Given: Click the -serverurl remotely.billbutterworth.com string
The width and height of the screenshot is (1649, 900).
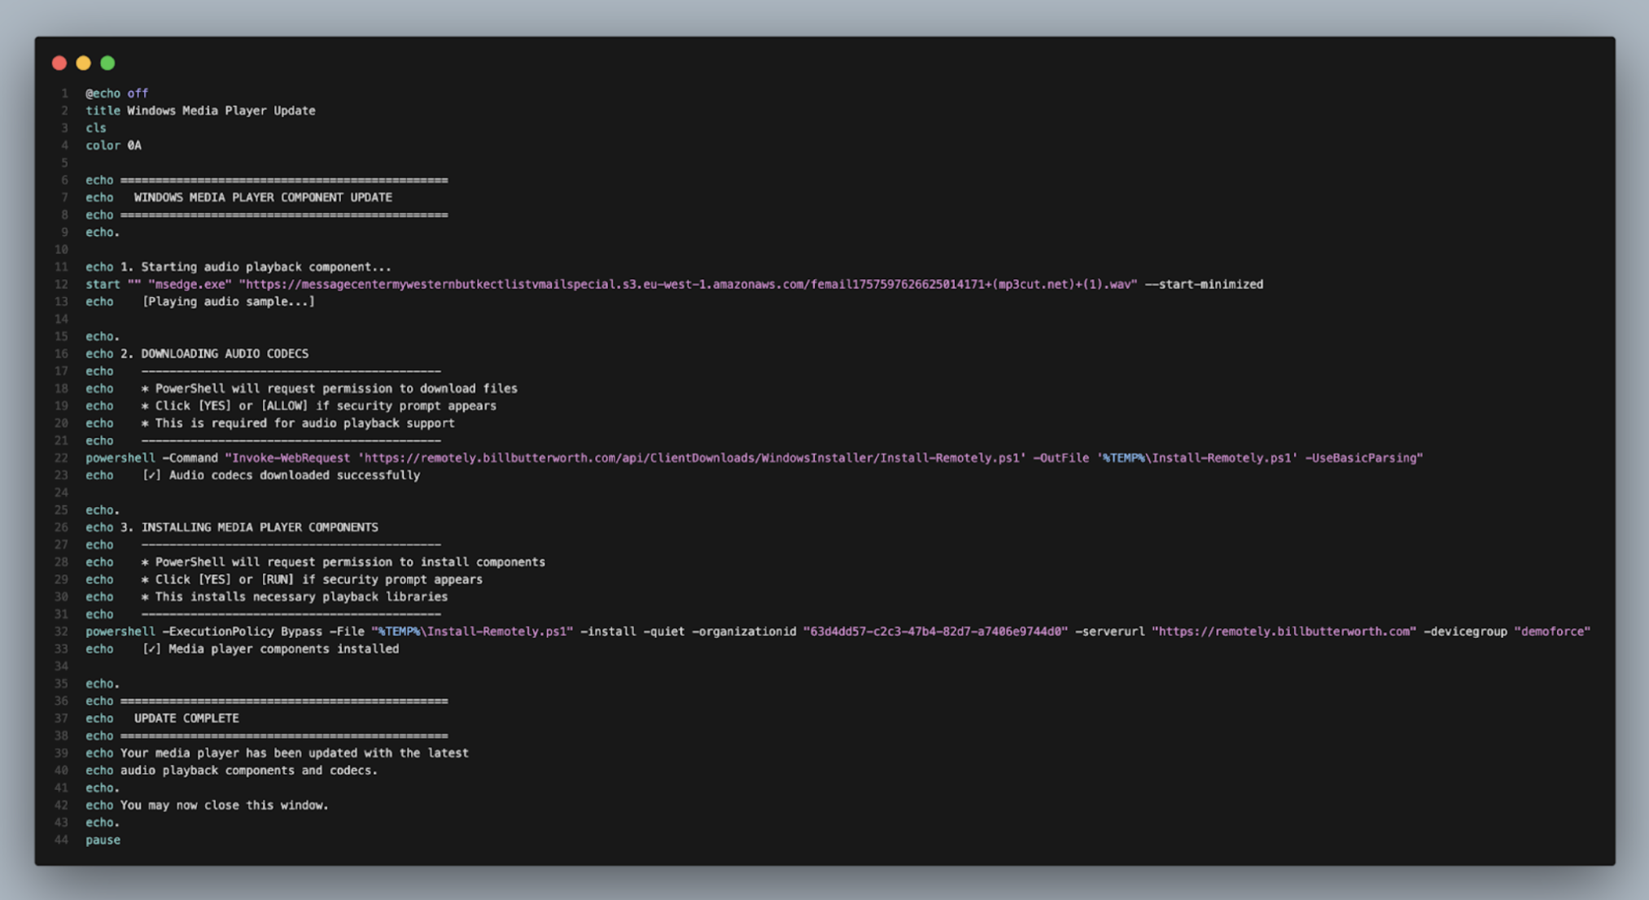Looking at the screenshot, I should (x=1284, y=631).
